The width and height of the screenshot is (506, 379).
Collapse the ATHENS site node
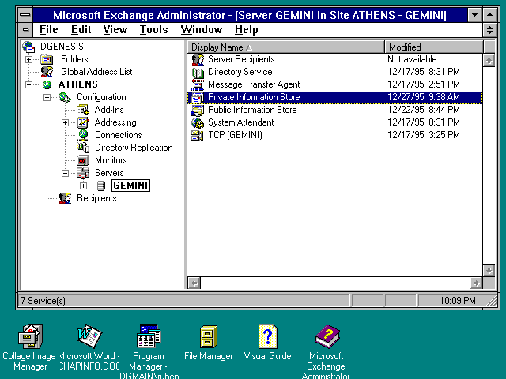pyautogui.click(x=28, y=84)
